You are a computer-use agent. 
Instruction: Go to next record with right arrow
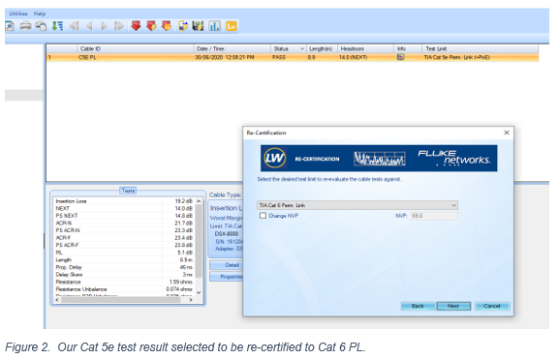coord(104,26)
